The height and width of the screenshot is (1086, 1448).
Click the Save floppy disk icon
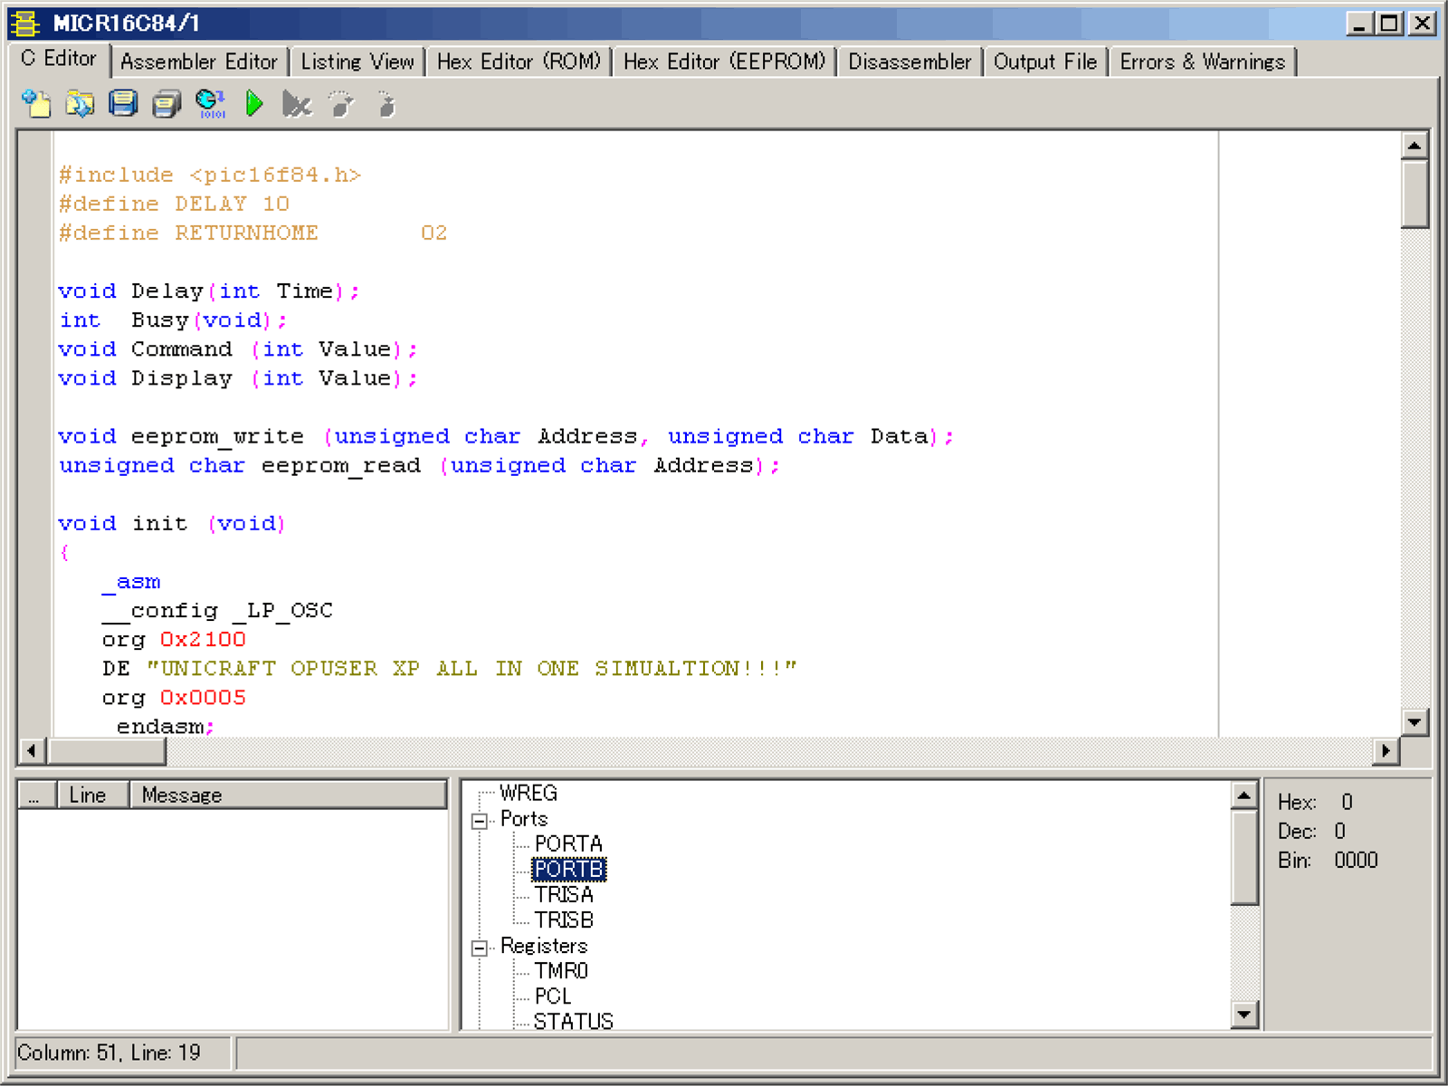(123, 104)
